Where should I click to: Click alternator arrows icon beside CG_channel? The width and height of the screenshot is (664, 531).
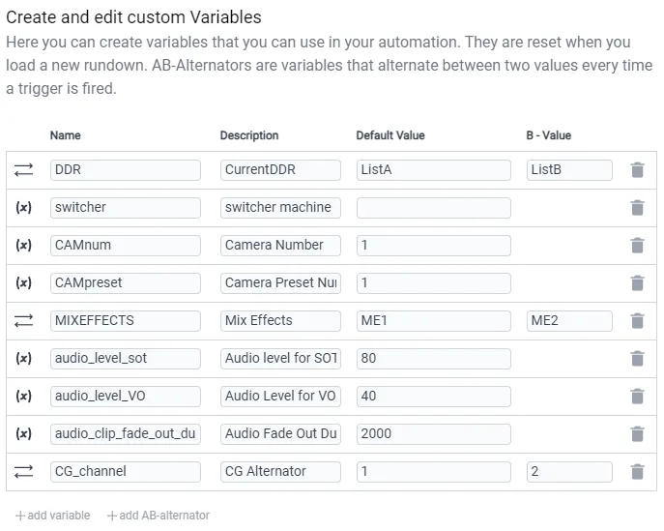click(x=24, y=471)
